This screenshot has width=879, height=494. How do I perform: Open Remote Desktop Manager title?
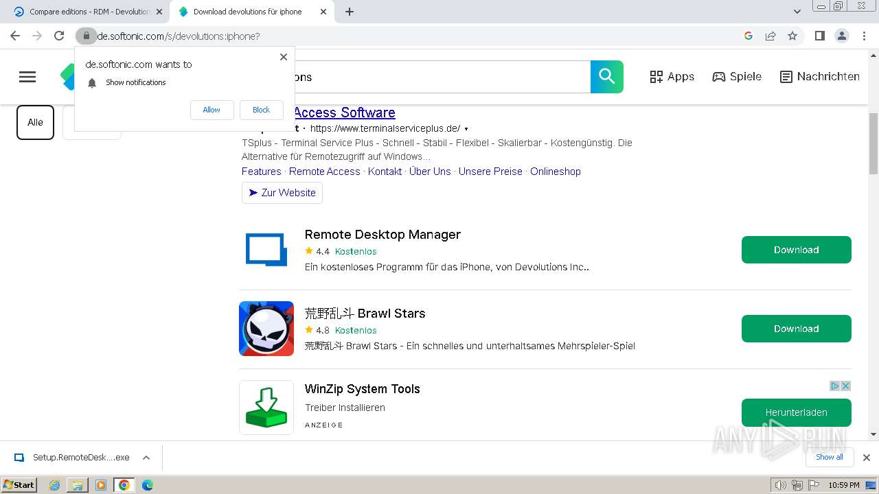pyautogui.click(x=383, y=235)
